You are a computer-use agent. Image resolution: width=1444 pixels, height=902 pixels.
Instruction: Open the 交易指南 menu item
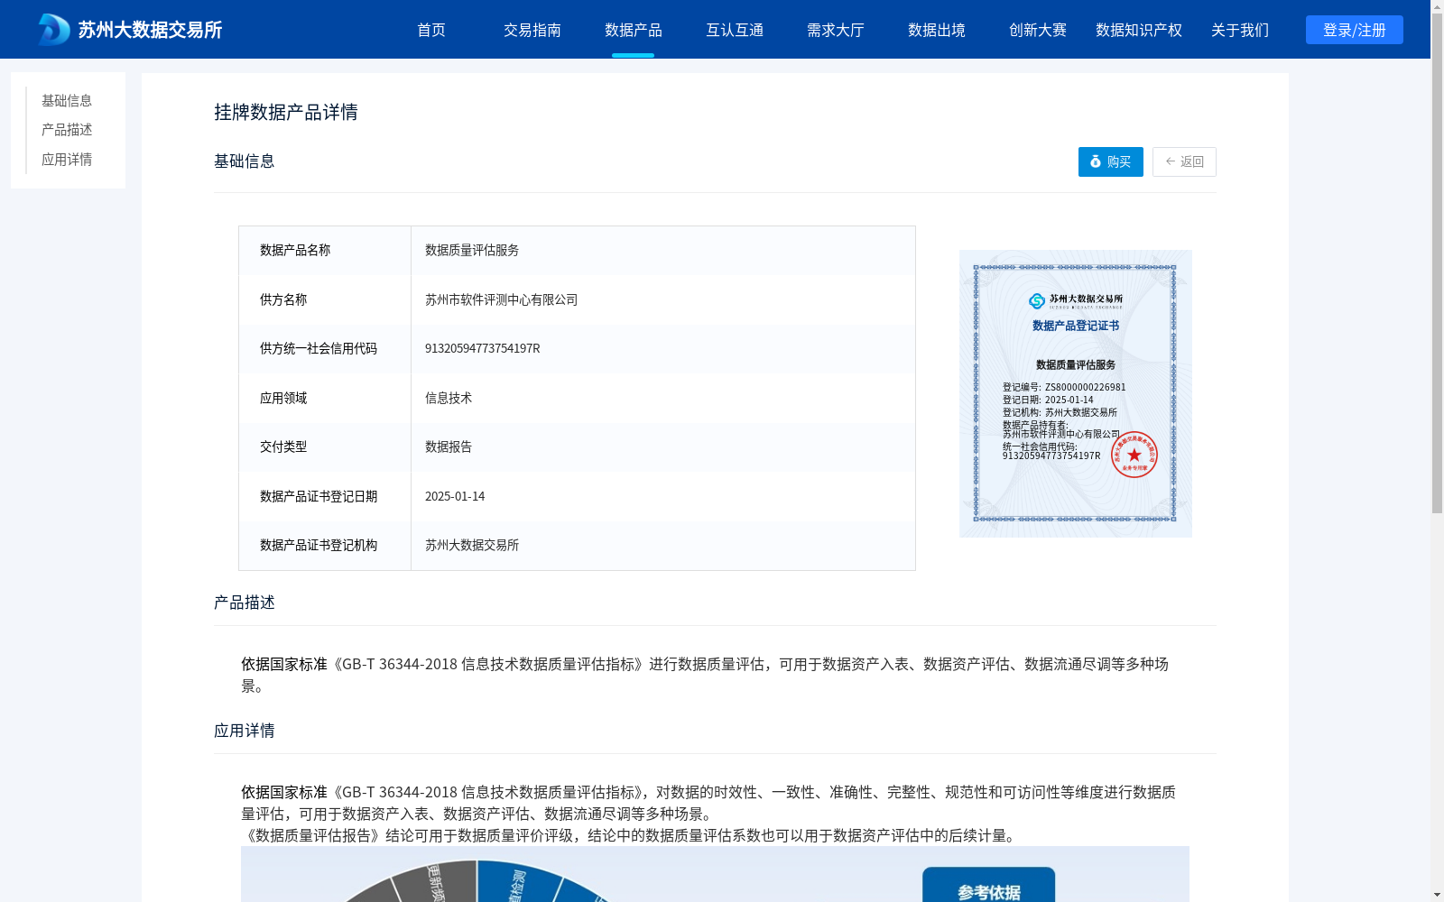tap(532, 30)
